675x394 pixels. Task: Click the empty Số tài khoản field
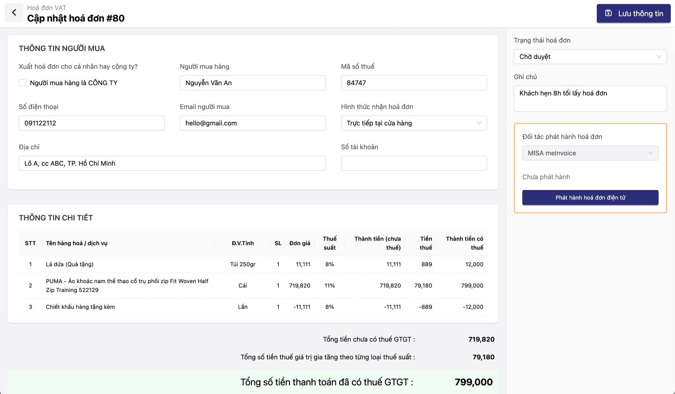pyautogui.click(x=414, y=163)
